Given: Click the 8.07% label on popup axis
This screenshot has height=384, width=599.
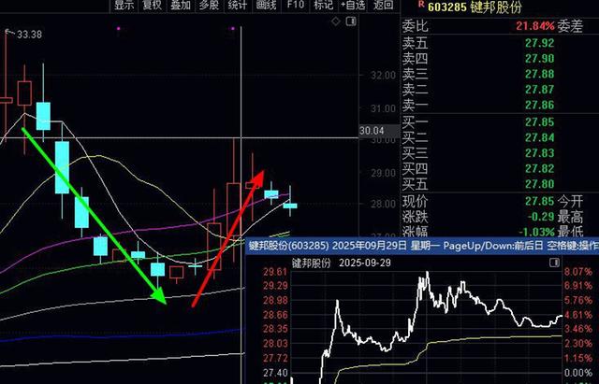Looking at the screenshot, I should (x=578, y=272).
